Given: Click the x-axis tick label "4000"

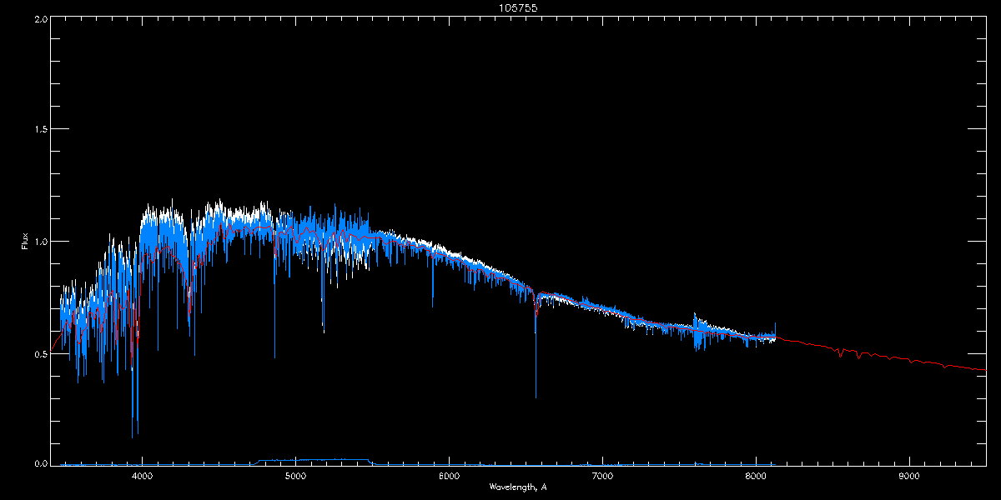Looking at the screenshot, I should (x=142, y=477).
